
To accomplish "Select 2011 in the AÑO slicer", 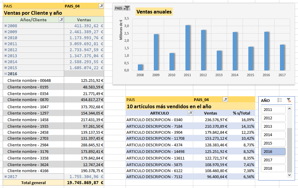I will point(273,109).
